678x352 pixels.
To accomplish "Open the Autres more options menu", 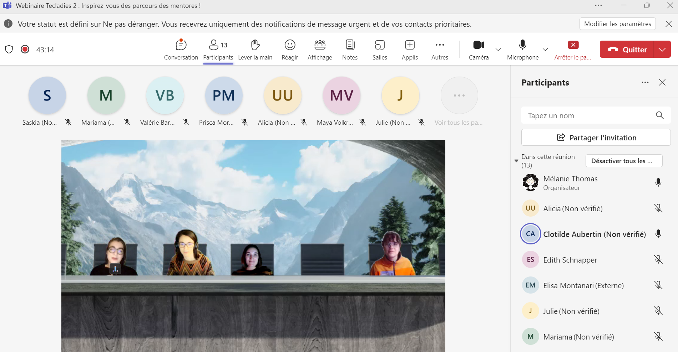I will (440, 50).
